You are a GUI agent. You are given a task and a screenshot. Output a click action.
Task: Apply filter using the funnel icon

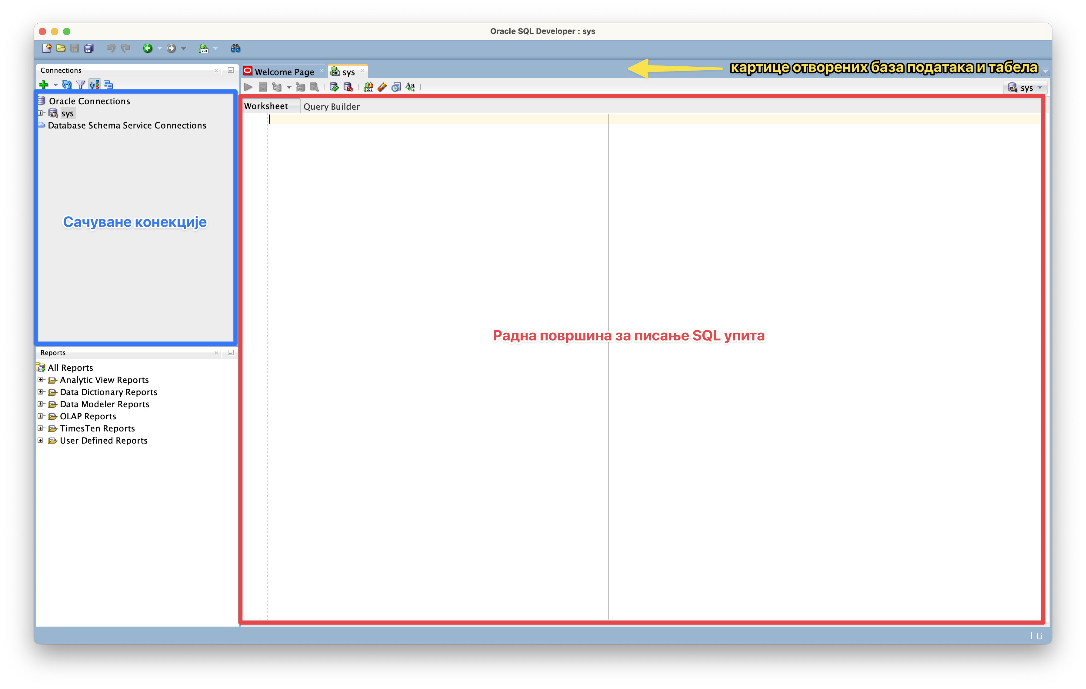[81, 85]
